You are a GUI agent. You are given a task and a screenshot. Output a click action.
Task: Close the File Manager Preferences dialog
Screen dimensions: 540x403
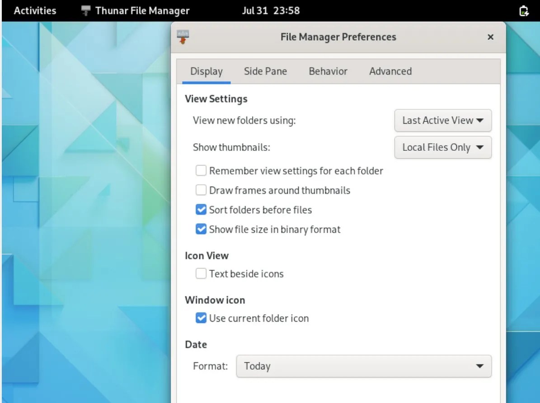490,37
